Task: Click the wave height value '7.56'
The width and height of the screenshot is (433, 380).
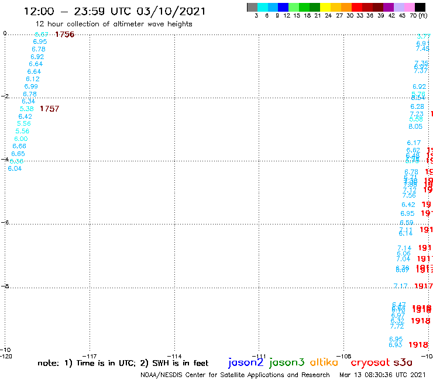Action: point(409,195)
